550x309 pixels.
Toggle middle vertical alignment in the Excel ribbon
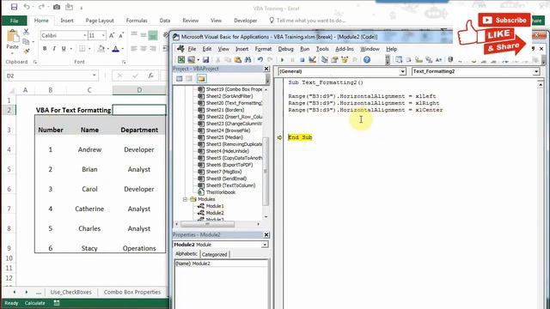(x=144, y=35)
